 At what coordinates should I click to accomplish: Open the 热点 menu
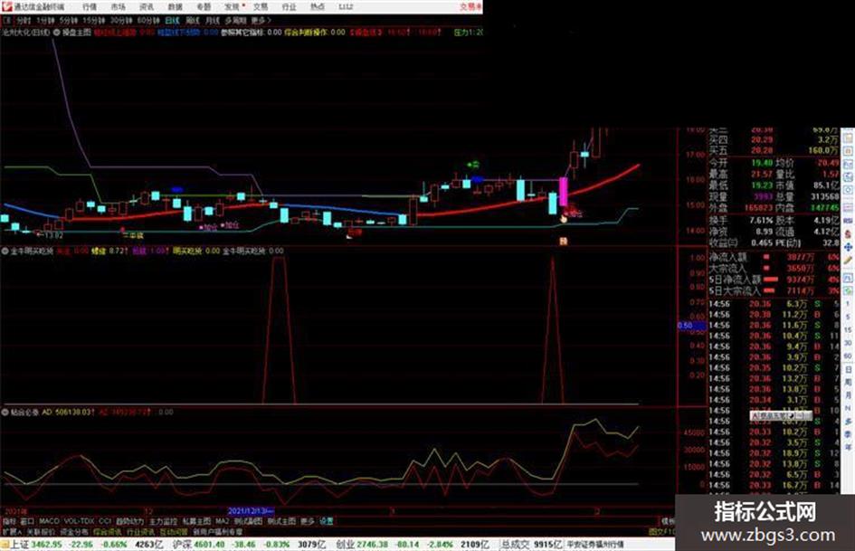318,6
